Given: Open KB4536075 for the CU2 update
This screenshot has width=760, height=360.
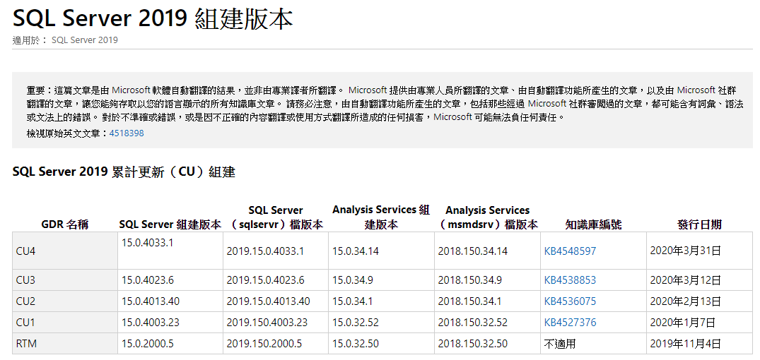Looking at the screenshot, I should point(570,301).
